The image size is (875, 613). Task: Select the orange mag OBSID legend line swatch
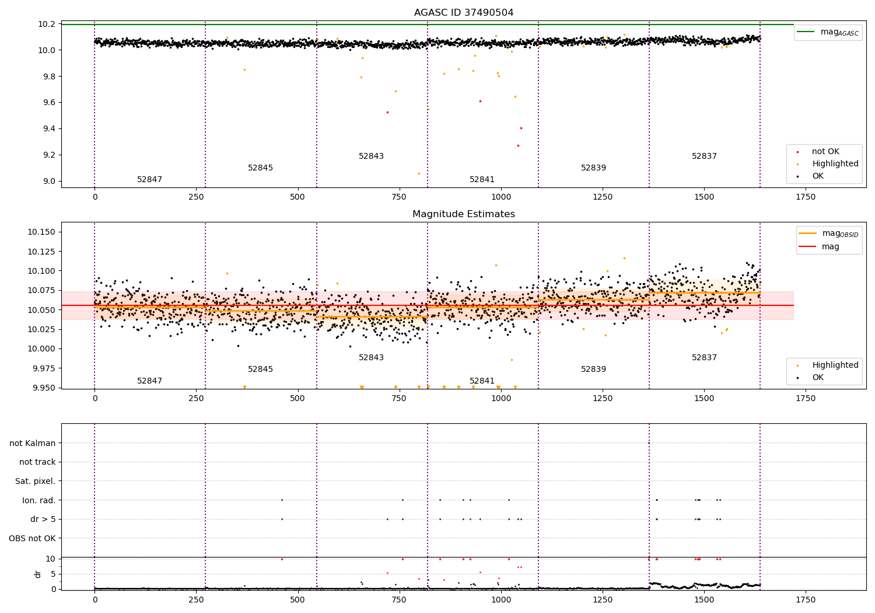[808, 234]
